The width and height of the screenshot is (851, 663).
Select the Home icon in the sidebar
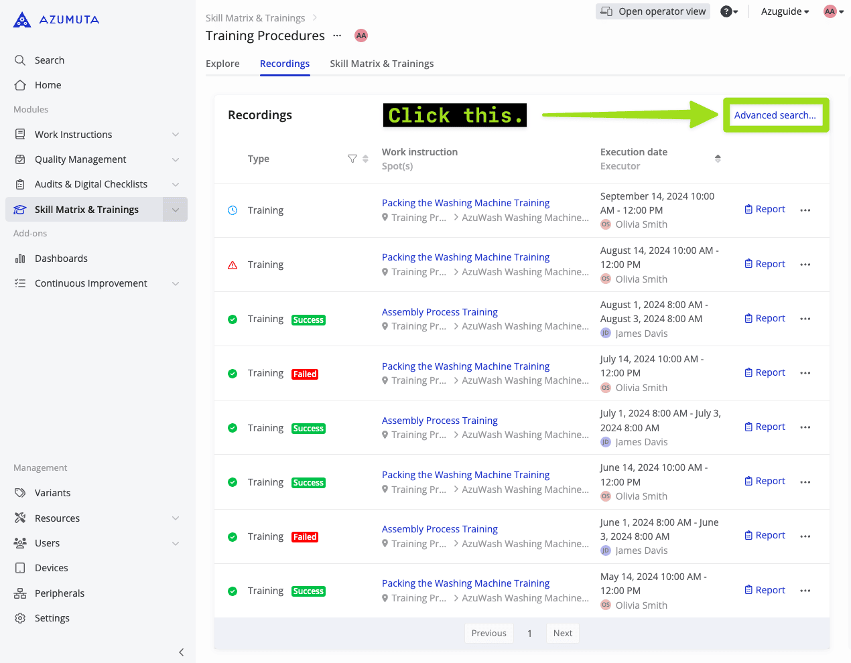(19, 84)
